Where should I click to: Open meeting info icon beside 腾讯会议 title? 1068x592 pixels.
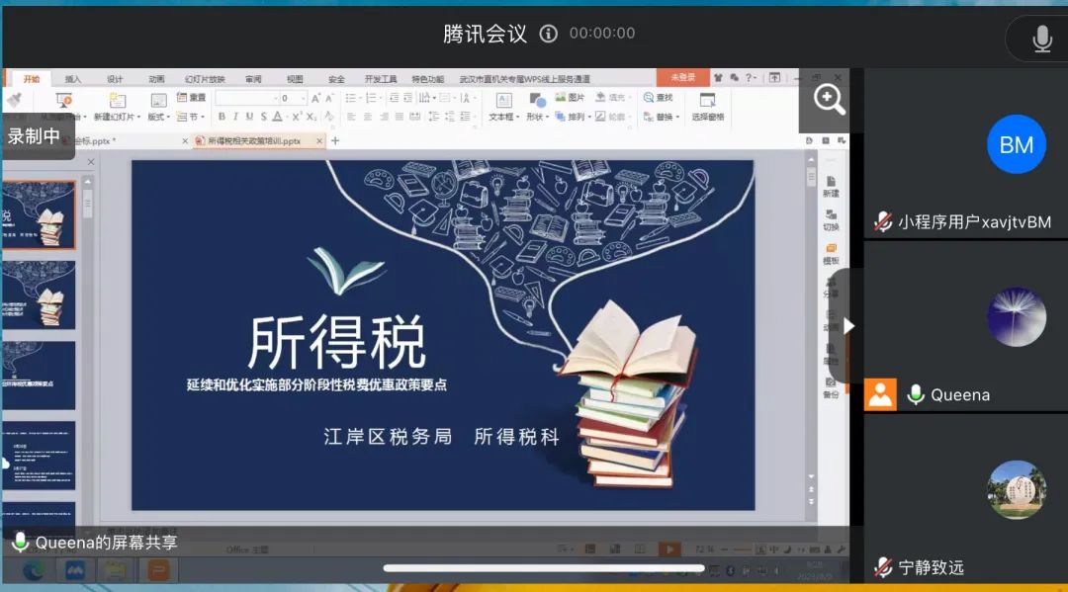point(548,34)
